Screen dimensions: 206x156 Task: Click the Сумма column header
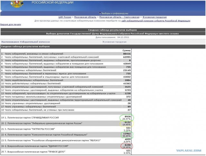coord(126,50)
